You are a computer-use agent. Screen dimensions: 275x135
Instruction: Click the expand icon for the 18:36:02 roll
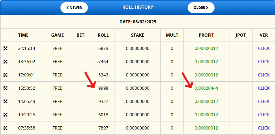click(5, 62)
